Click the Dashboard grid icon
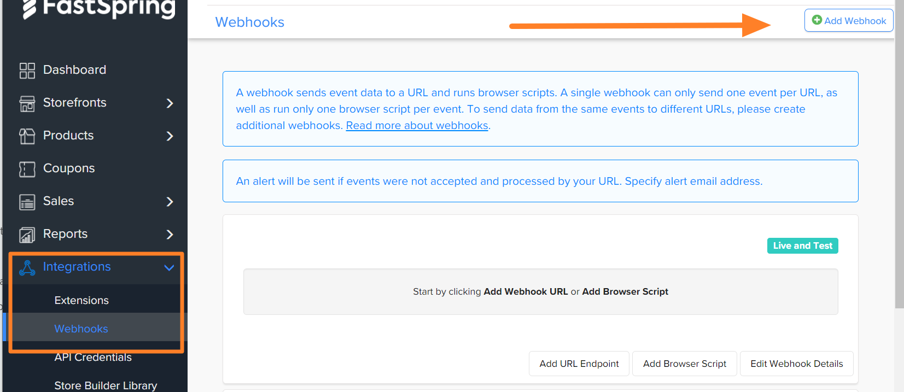904x392 pixels. (x=27, y=71)
